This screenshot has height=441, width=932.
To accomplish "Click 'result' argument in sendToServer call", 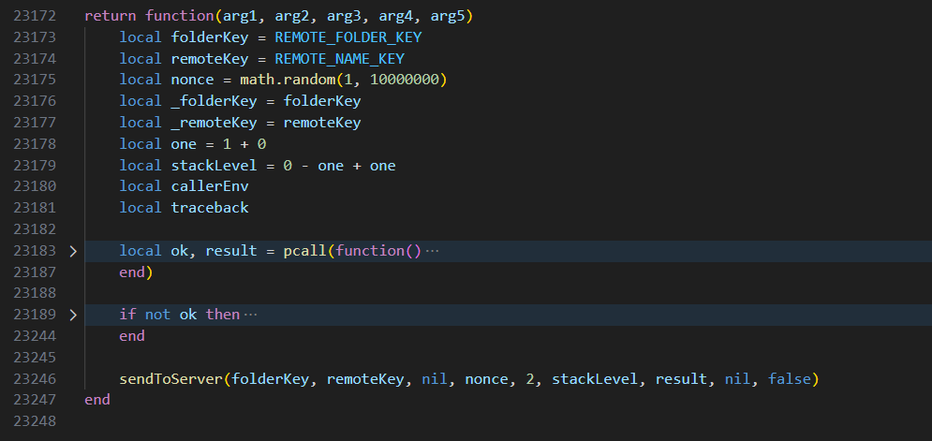I will pyautogui.click(x=681, y=378).
